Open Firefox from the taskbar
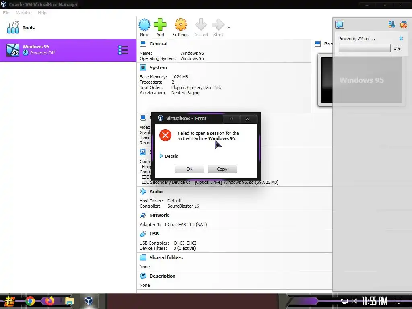This screenshot has height=309, width=412. point(49,301)
